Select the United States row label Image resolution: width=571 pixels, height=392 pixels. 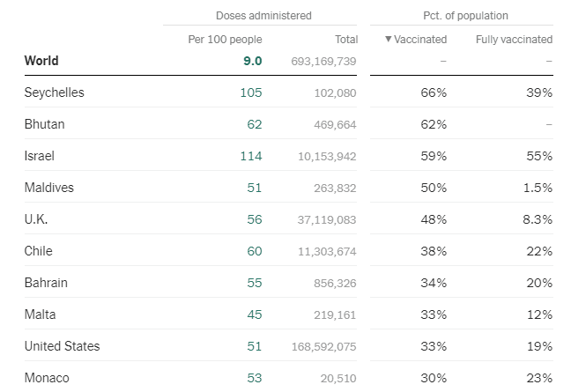62,346
